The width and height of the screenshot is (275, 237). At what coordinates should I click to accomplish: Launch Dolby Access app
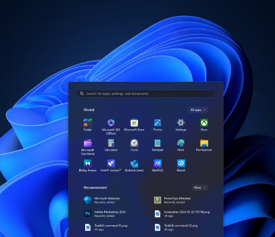[88, 164]
